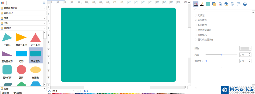Open the 颜色 color dropdown
Viewport: 255px width, 94px height.
coord(245,48)
